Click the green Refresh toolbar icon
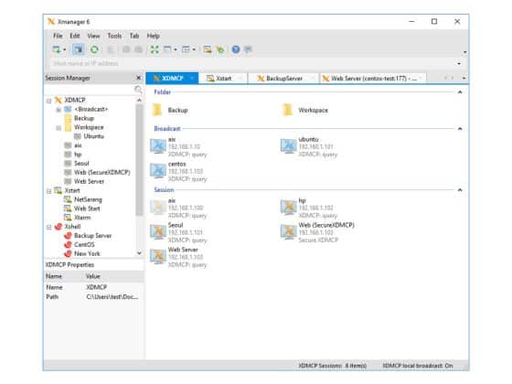This screenshot has height=384, width=512. click(x=94, y=49)
